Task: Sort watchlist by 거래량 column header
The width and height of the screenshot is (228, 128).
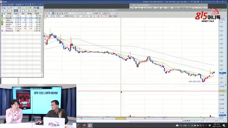Action: (x=37, y=14)
